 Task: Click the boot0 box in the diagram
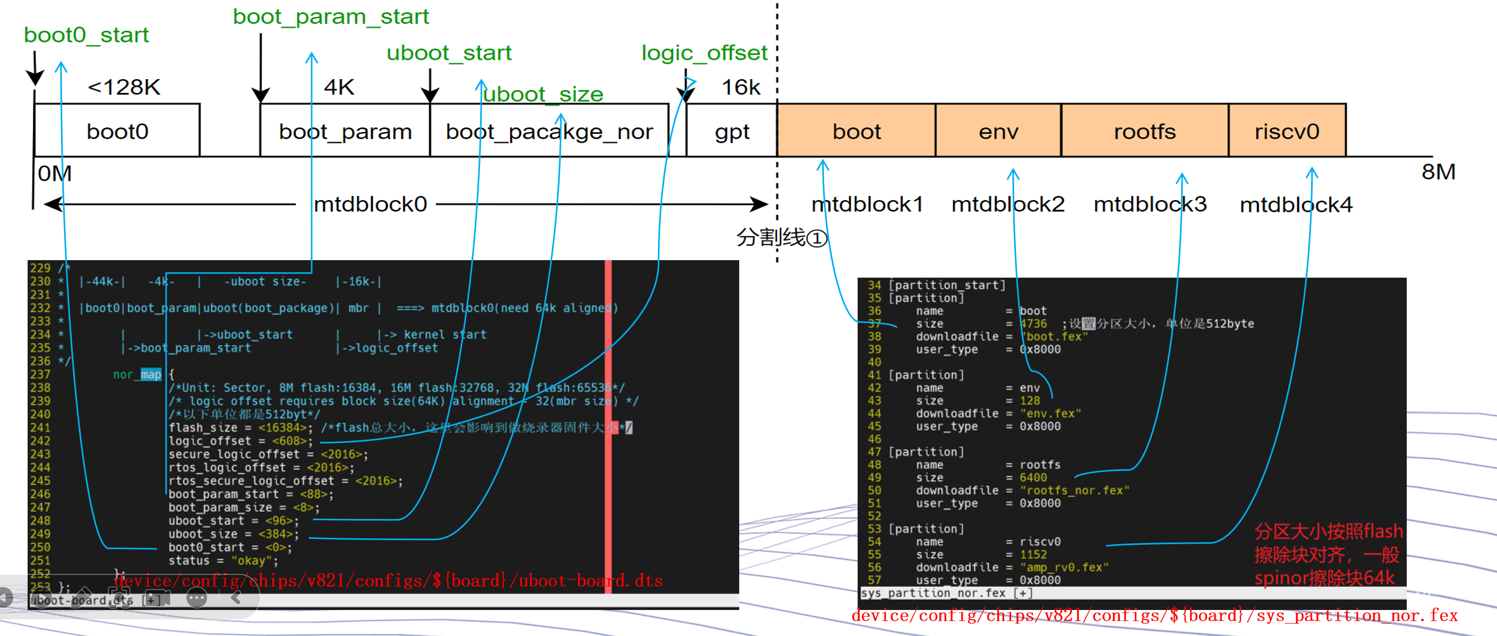(117, 131)
